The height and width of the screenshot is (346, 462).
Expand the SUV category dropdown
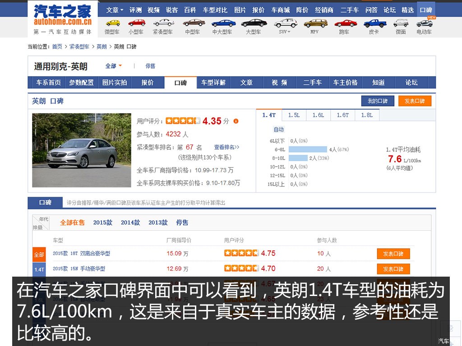point(285,32)
